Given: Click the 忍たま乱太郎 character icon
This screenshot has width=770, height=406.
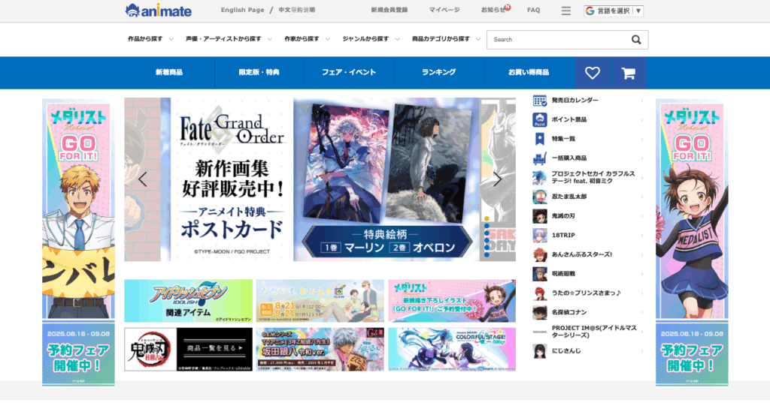Looking at the screenshot, I should point(540,197).
